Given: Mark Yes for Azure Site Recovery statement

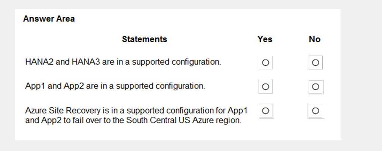Looking at the screenshot, I should (265, 111).
